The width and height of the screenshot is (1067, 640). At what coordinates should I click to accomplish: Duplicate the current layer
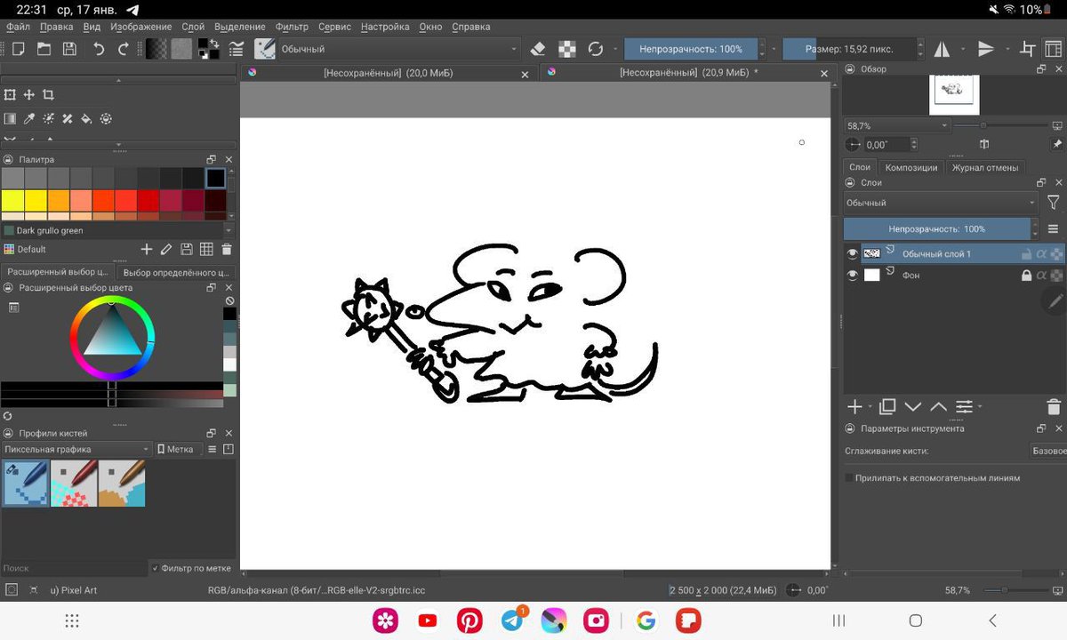[x=886, y=407]
